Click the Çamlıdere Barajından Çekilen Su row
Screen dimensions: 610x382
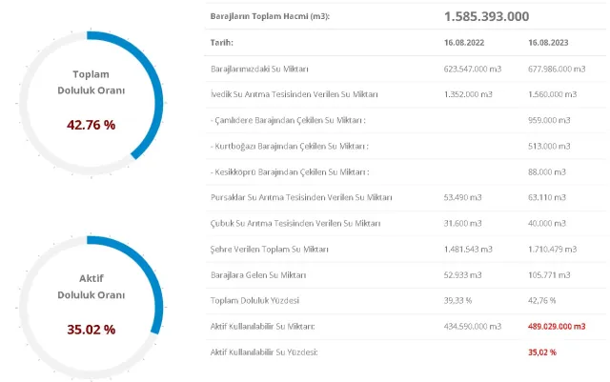289,120
